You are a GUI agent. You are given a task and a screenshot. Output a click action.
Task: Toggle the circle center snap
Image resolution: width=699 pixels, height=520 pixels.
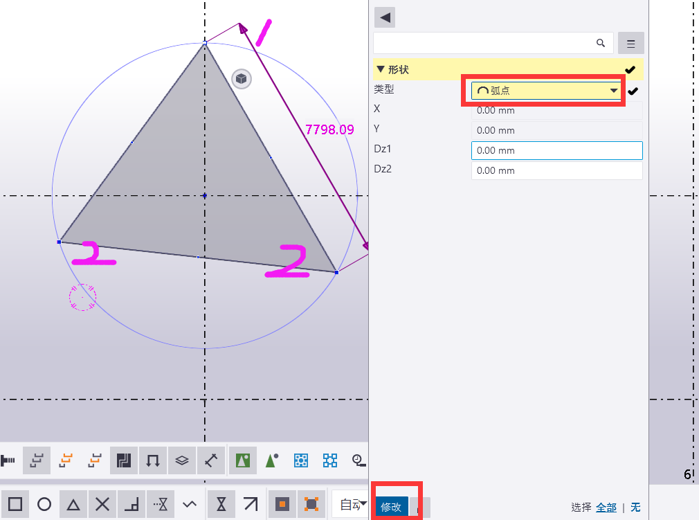[x=44, y=504]
